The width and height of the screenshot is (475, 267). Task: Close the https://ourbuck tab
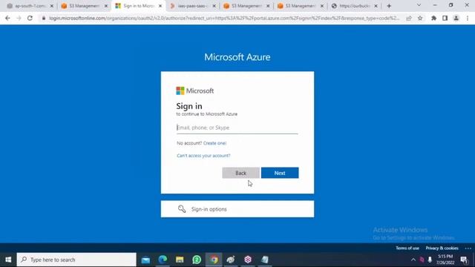point(376,6)
